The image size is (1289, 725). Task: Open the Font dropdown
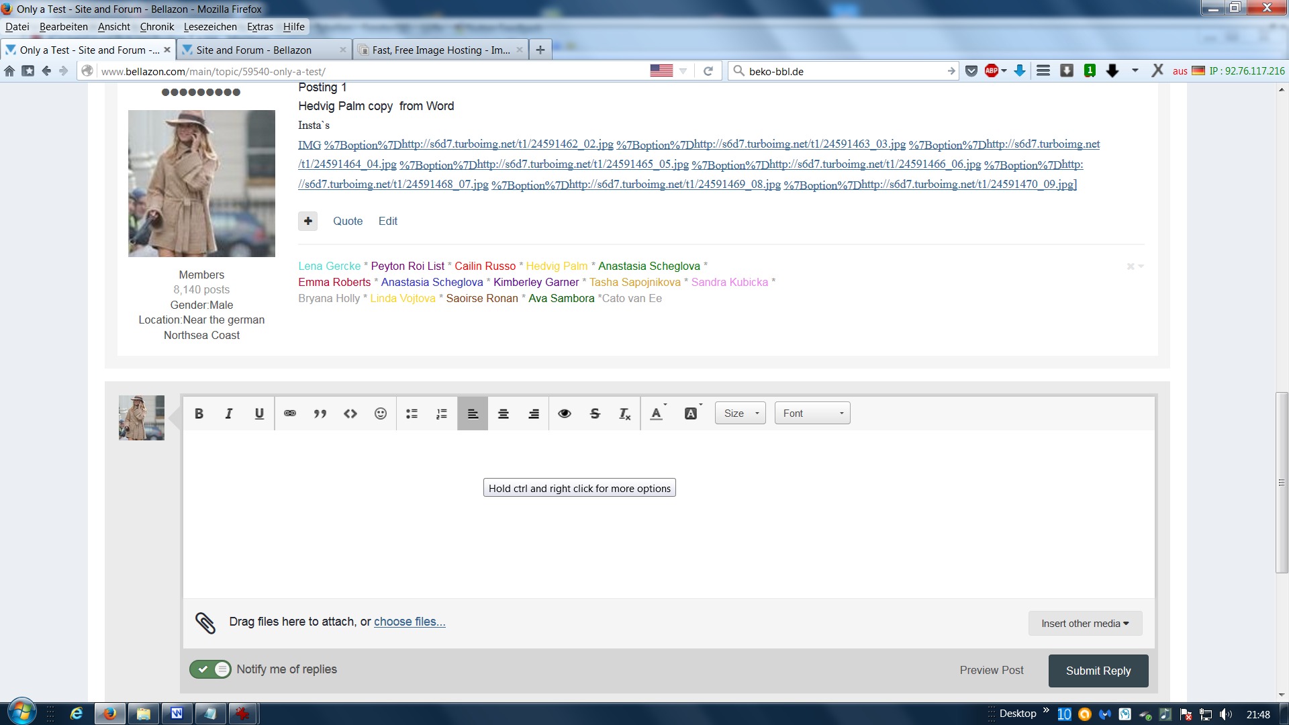click(x=812, y=414)
